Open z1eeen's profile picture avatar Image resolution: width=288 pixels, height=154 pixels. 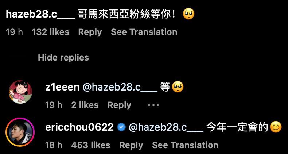pos(20,92)
